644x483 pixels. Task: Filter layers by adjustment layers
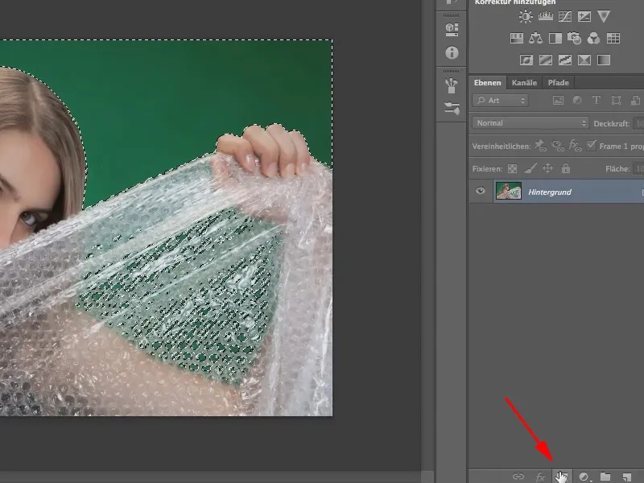tap(577, 100)
